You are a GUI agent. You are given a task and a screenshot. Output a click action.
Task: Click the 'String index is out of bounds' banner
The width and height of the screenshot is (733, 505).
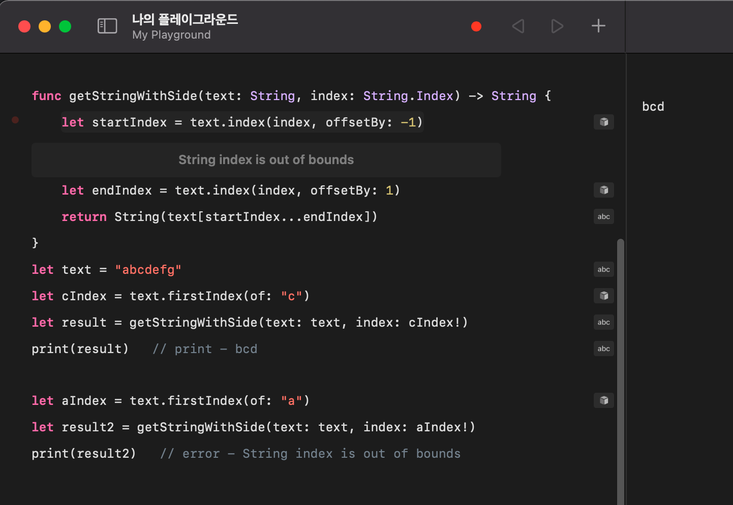coord(266,160)
